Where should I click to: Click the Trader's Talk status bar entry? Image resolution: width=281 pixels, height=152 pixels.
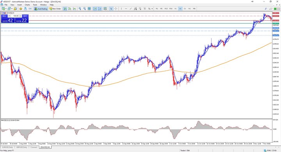[x=185, y=150]
